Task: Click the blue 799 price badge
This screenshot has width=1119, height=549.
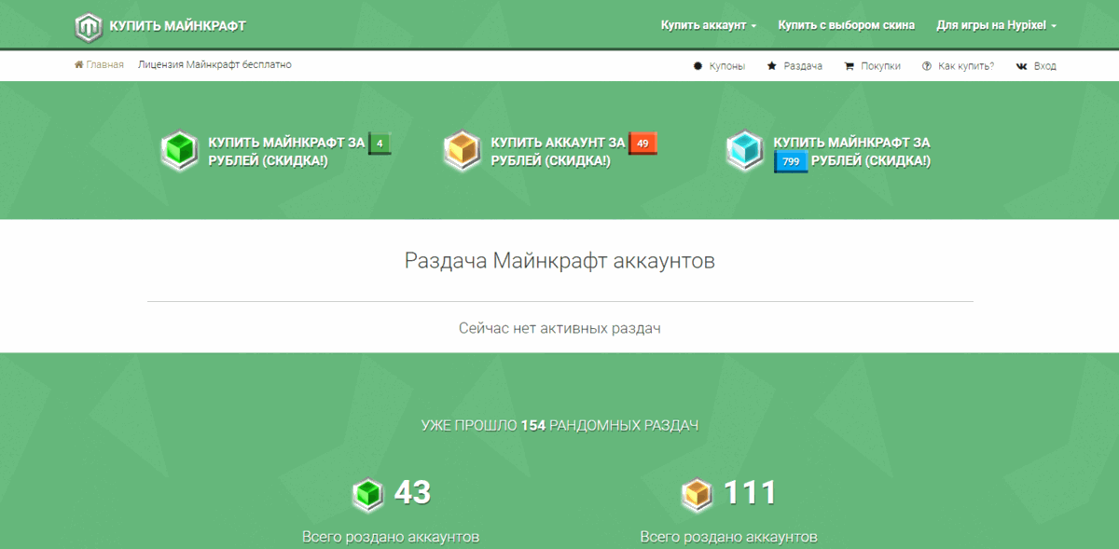Action: [791, 161]
